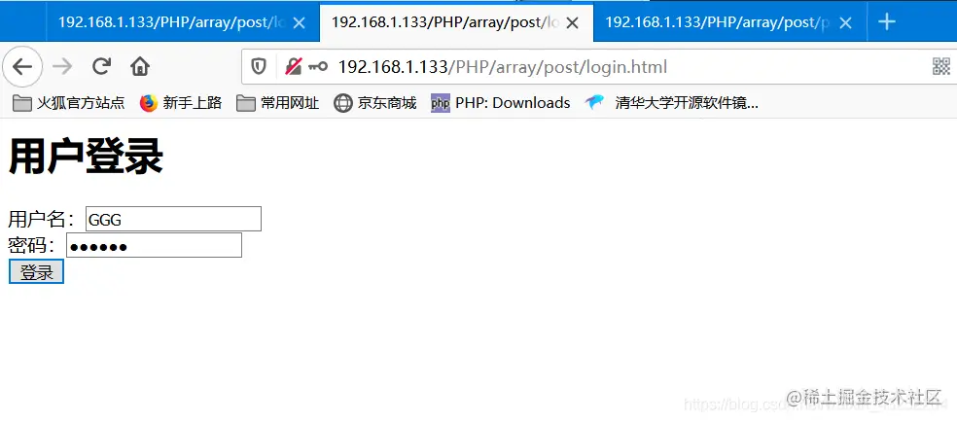Image resolution: width=957 pixels, height=422 pixels.
Task: Open the browser home page icon
Action: pos(140,66)
